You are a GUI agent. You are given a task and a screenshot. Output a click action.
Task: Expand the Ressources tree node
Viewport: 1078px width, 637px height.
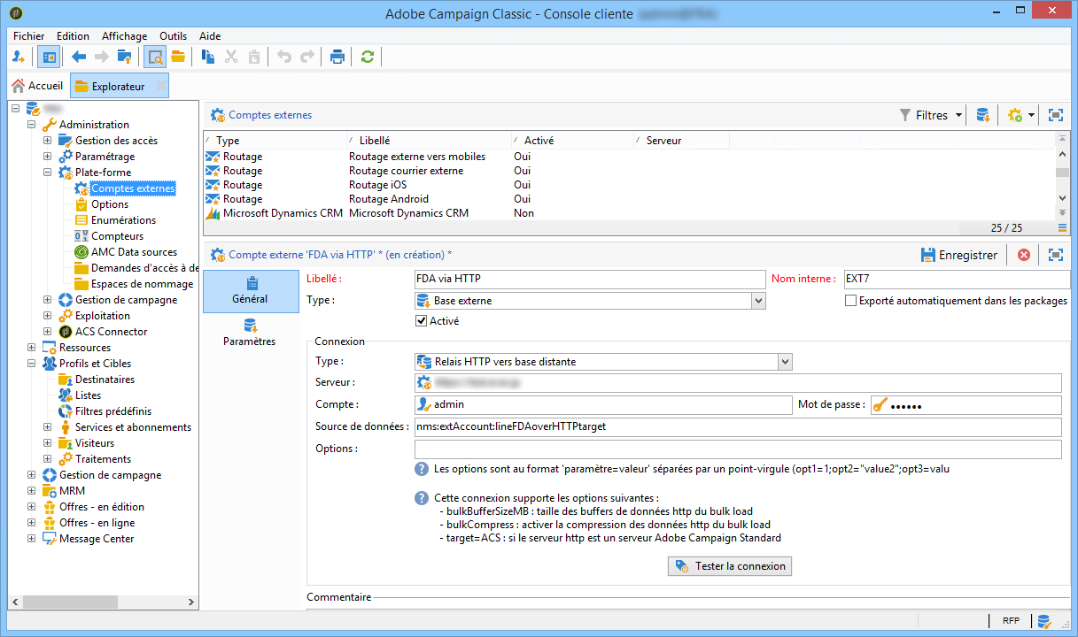point(32,348)
